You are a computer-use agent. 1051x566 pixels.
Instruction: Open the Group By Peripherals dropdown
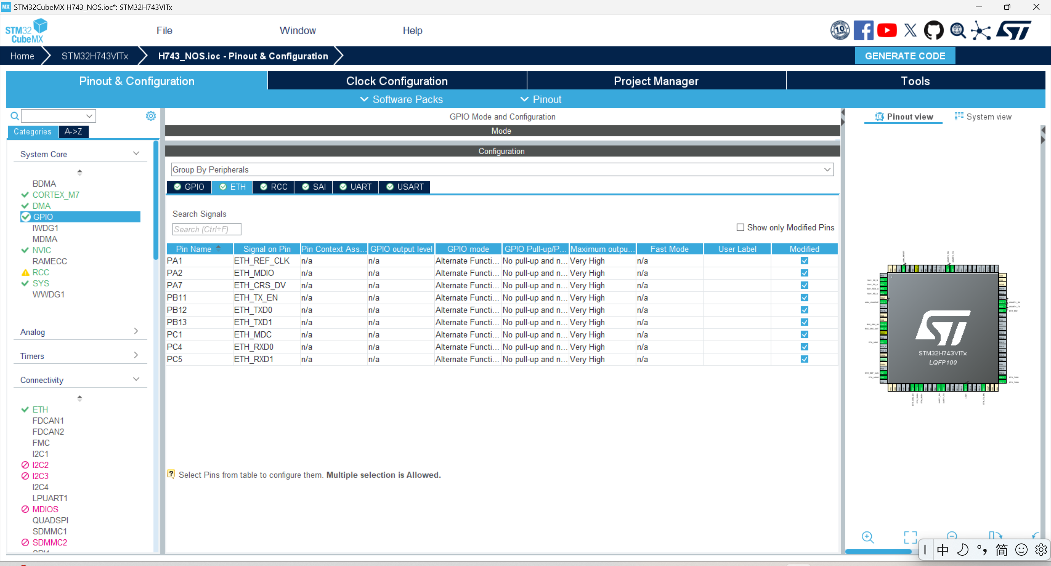pyautogui.click(x=503, y=169)
